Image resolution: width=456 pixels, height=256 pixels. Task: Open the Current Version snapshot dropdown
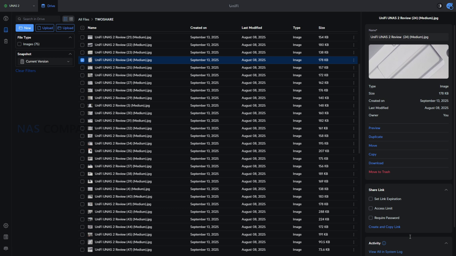[45, 61]
